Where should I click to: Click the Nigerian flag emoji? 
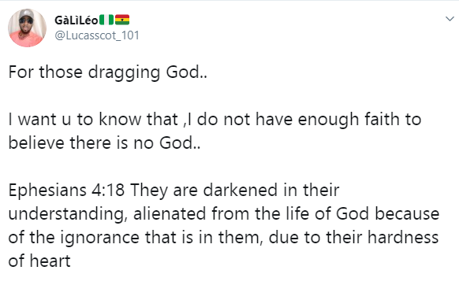106,20
